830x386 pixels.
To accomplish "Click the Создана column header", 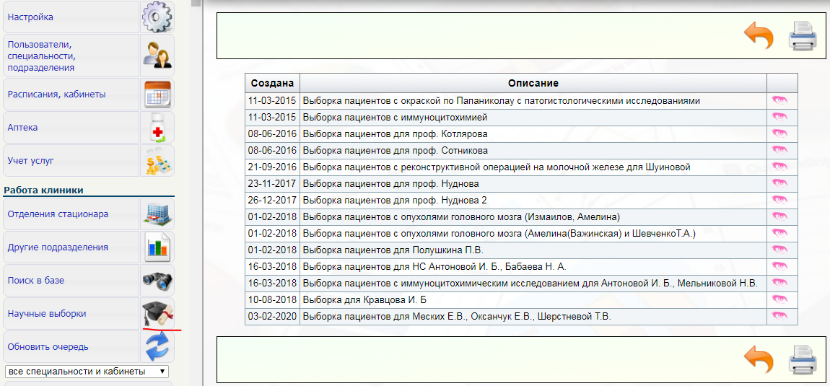I will pyautogui.click(x=272, y=84).
